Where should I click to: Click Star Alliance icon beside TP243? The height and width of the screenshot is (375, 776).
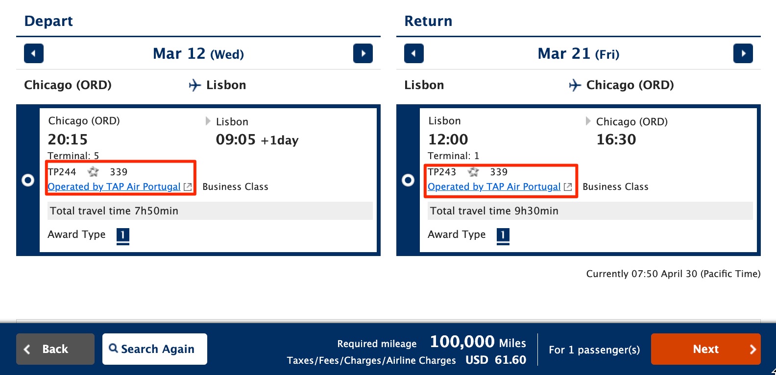pyautogui.click(x=473, y=172)
